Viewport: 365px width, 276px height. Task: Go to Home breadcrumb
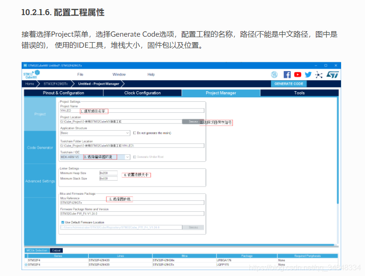[29, 84]
